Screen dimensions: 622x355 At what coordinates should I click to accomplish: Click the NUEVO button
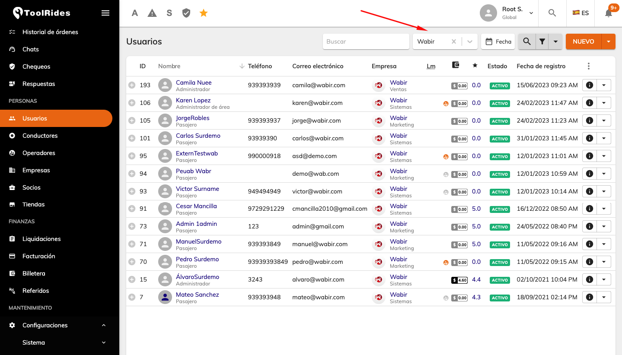(x=584, y=41)
